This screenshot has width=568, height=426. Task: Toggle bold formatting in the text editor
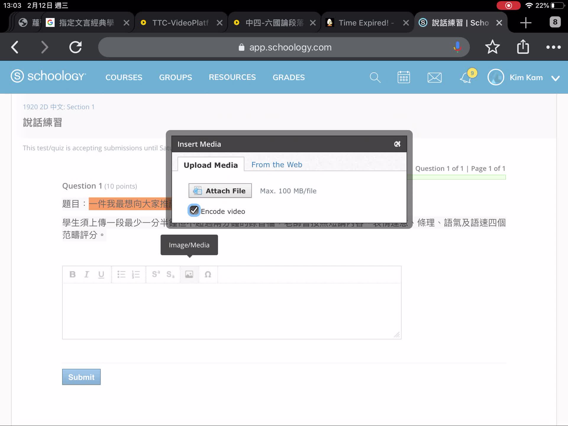(x=72, y=274)
